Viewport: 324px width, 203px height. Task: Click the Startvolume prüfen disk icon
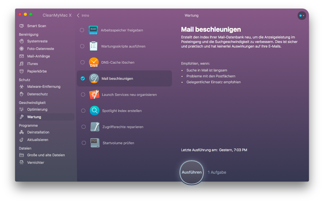coord(95,143)
